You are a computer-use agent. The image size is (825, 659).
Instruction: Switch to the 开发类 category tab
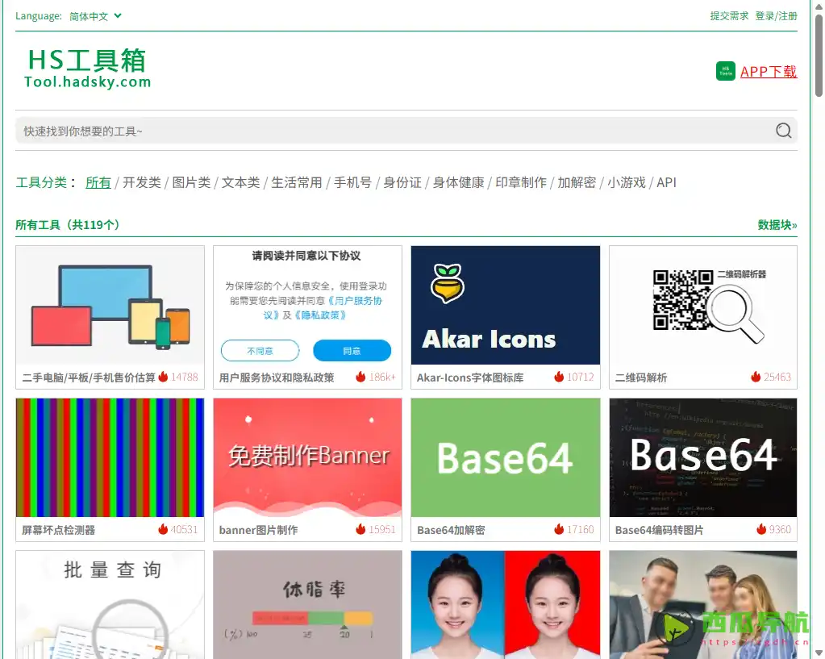142,182
